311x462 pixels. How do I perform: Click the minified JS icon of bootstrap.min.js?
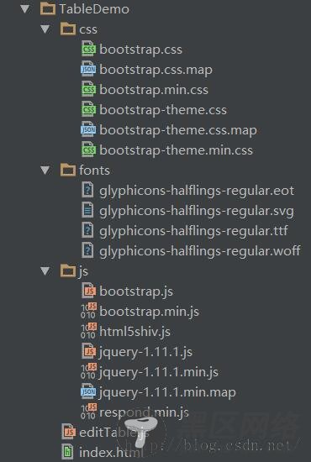88,311
